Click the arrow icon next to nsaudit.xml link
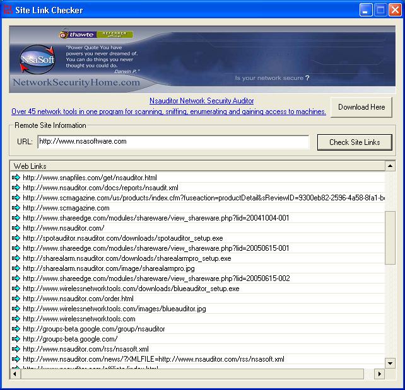The image size is (405, 390). coord(16,188)
